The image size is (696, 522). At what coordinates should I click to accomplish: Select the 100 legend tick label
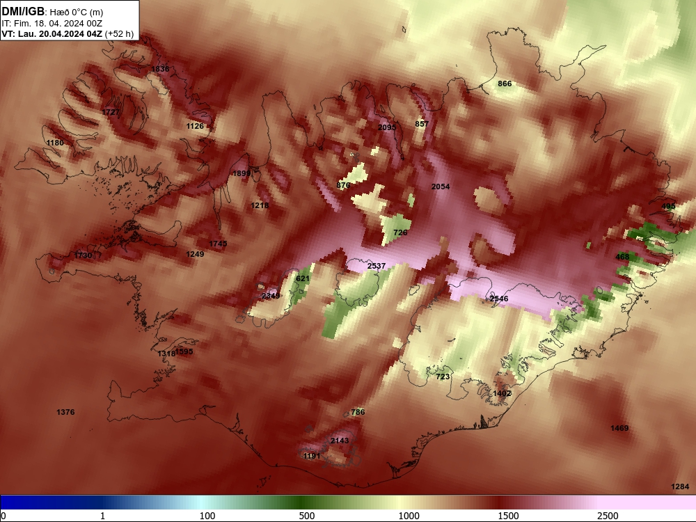207,516
